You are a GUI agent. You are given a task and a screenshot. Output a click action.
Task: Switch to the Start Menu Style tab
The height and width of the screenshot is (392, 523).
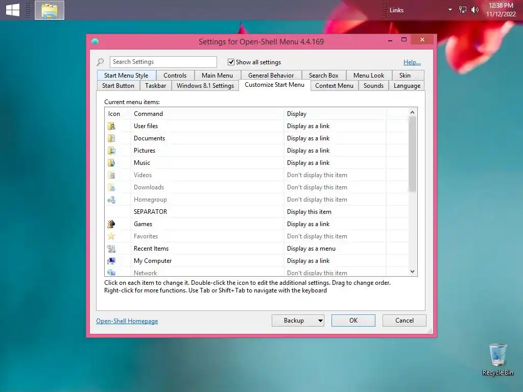pyautogui.click(x=126, y=76)
